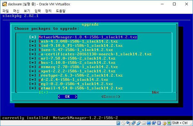Image resolution: width=193 pixels, height=126 pixels.
Task: Click the video capture status icon
Action: [154, 123]
